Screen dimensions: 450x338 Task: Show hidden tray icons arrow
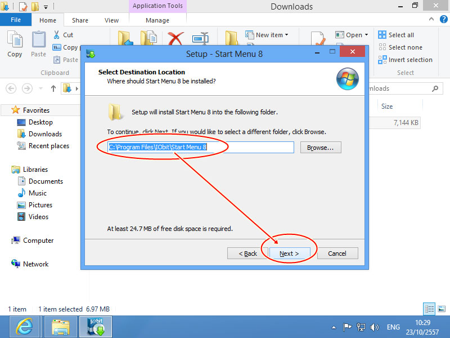[x=334, y=327]
